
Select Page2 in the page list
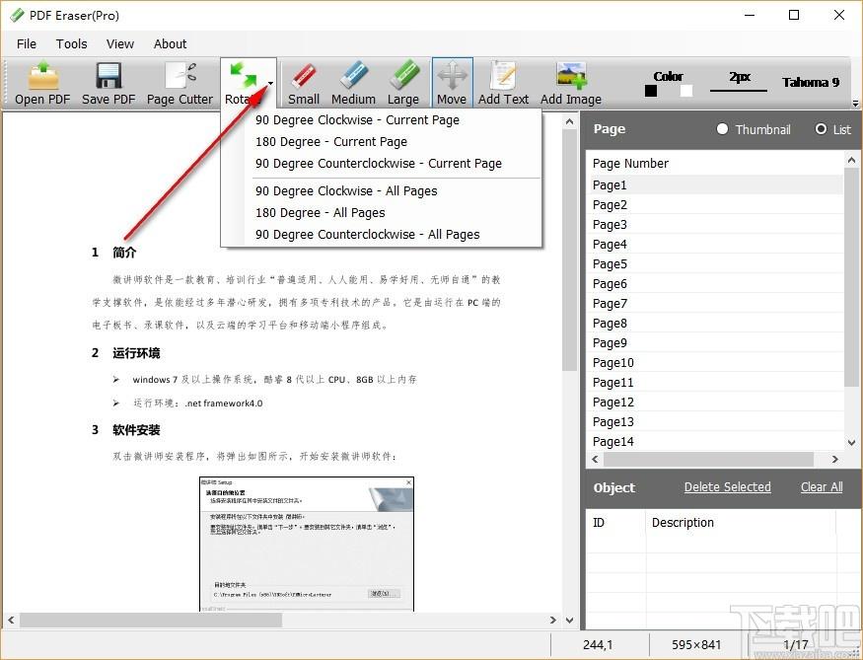717,205
